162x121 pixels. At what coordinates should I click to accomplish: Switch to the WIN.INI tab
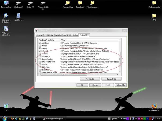tap(58, 35)
